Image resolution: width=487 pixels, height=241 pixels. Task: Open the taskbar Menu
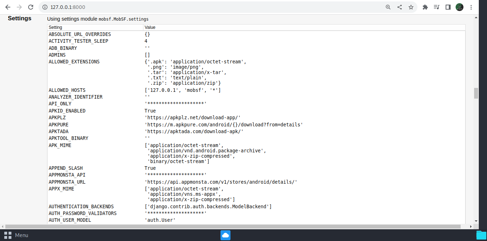[x=16, y=235]
